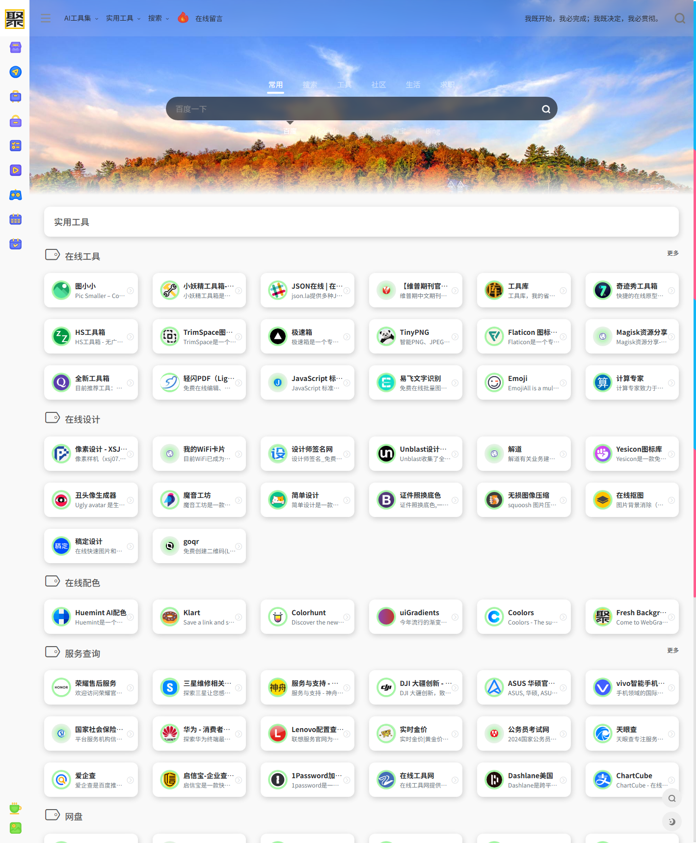Open the top-right header search icon

pos(680,19)
